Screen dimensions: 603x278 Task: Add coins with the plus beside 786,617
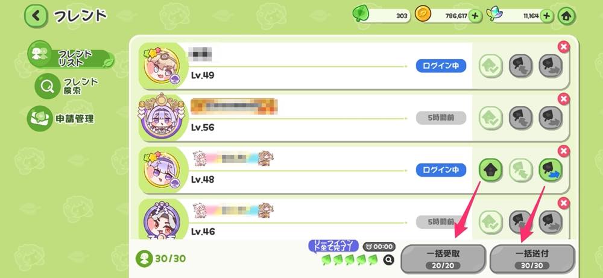click(x=475, y=16)
